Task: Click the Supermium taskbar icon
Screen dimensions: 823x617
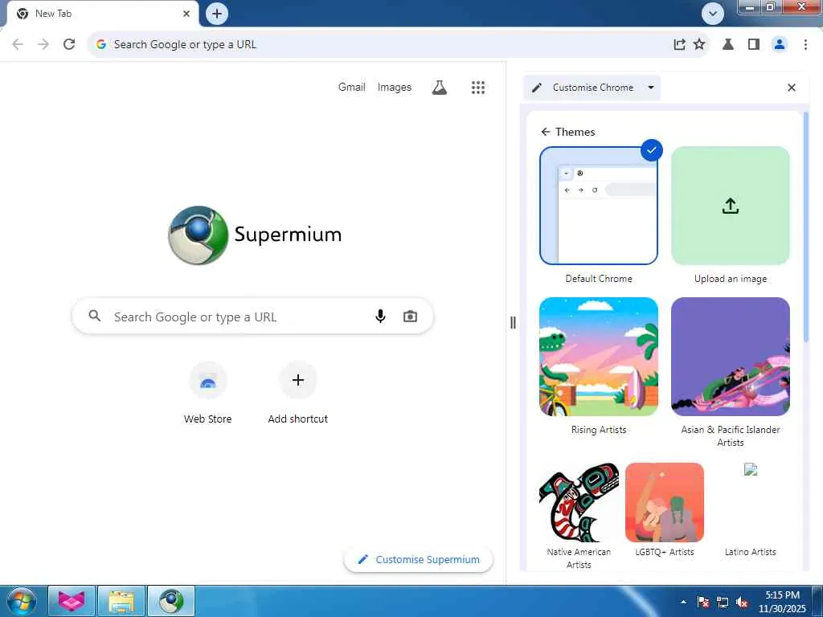Action: click(x=171, y=601)
